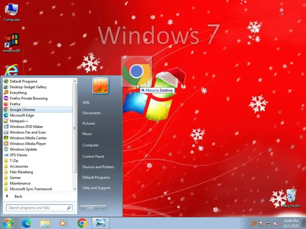The image size is (306, 229).
Task: Launch Media Player from the taskbar
Action: (63, 223)
